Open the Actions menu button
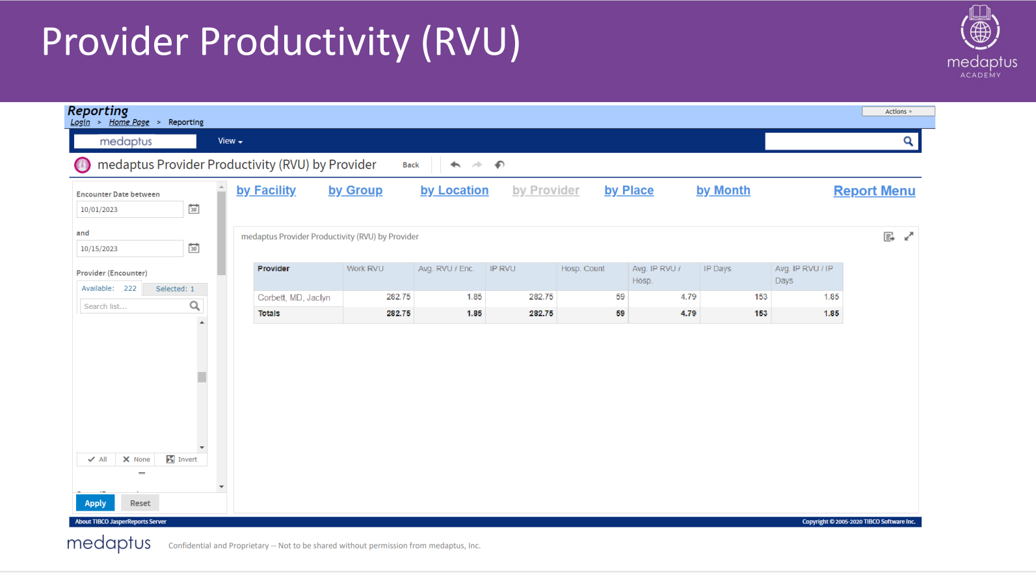This screenshot has height=573, width=1036. coord(898,111)
